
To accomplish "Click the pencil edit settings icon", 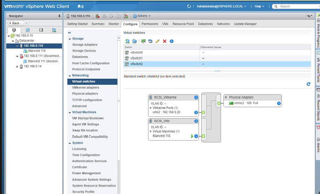I will click(x=157, y=41).
